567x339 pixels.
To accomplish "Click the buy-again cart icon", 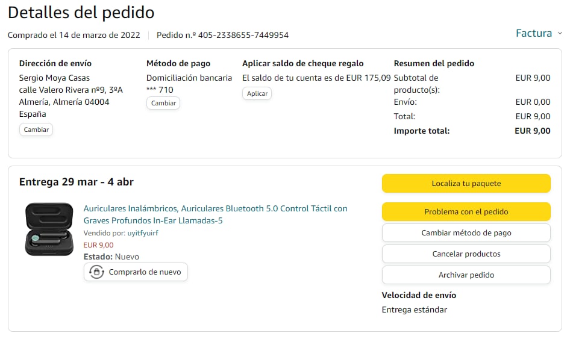I will point(96,272).
